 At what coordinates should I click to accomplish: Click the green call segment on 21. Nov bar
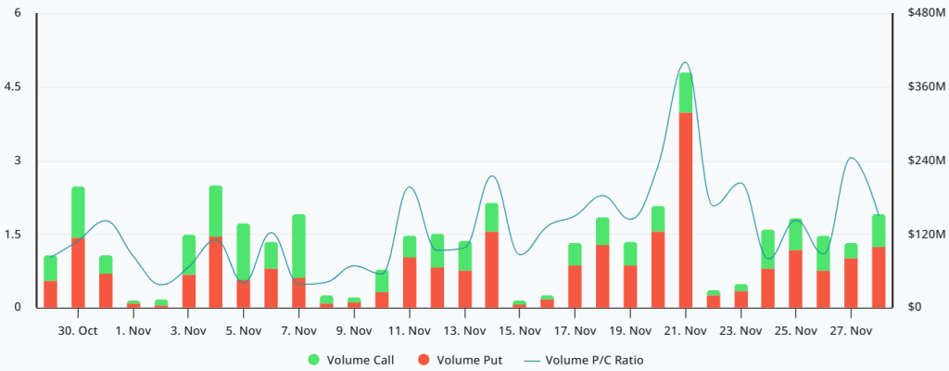pos(685,93)
